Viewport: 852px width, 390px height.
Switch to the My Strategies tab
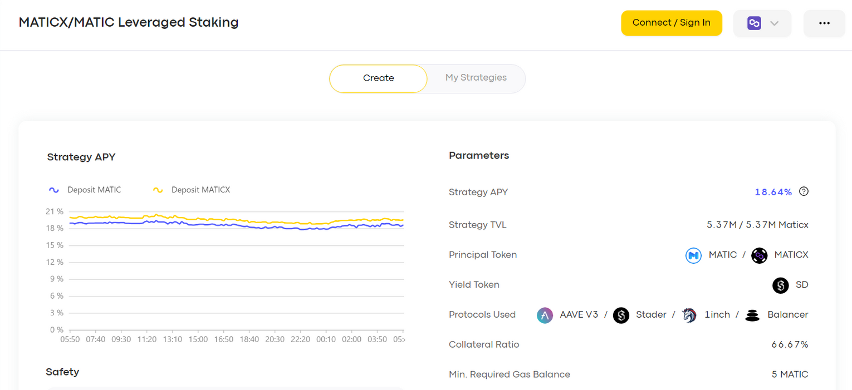click(x=476, y=78)
